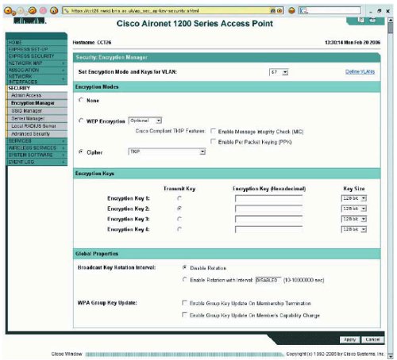Select the Security menu item
This screenshot has height=360, width=397.
point(37,88)
